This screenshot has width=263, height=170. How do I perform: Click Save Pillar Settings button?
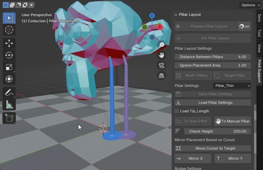pyautogui.click(x=213, y=94)
